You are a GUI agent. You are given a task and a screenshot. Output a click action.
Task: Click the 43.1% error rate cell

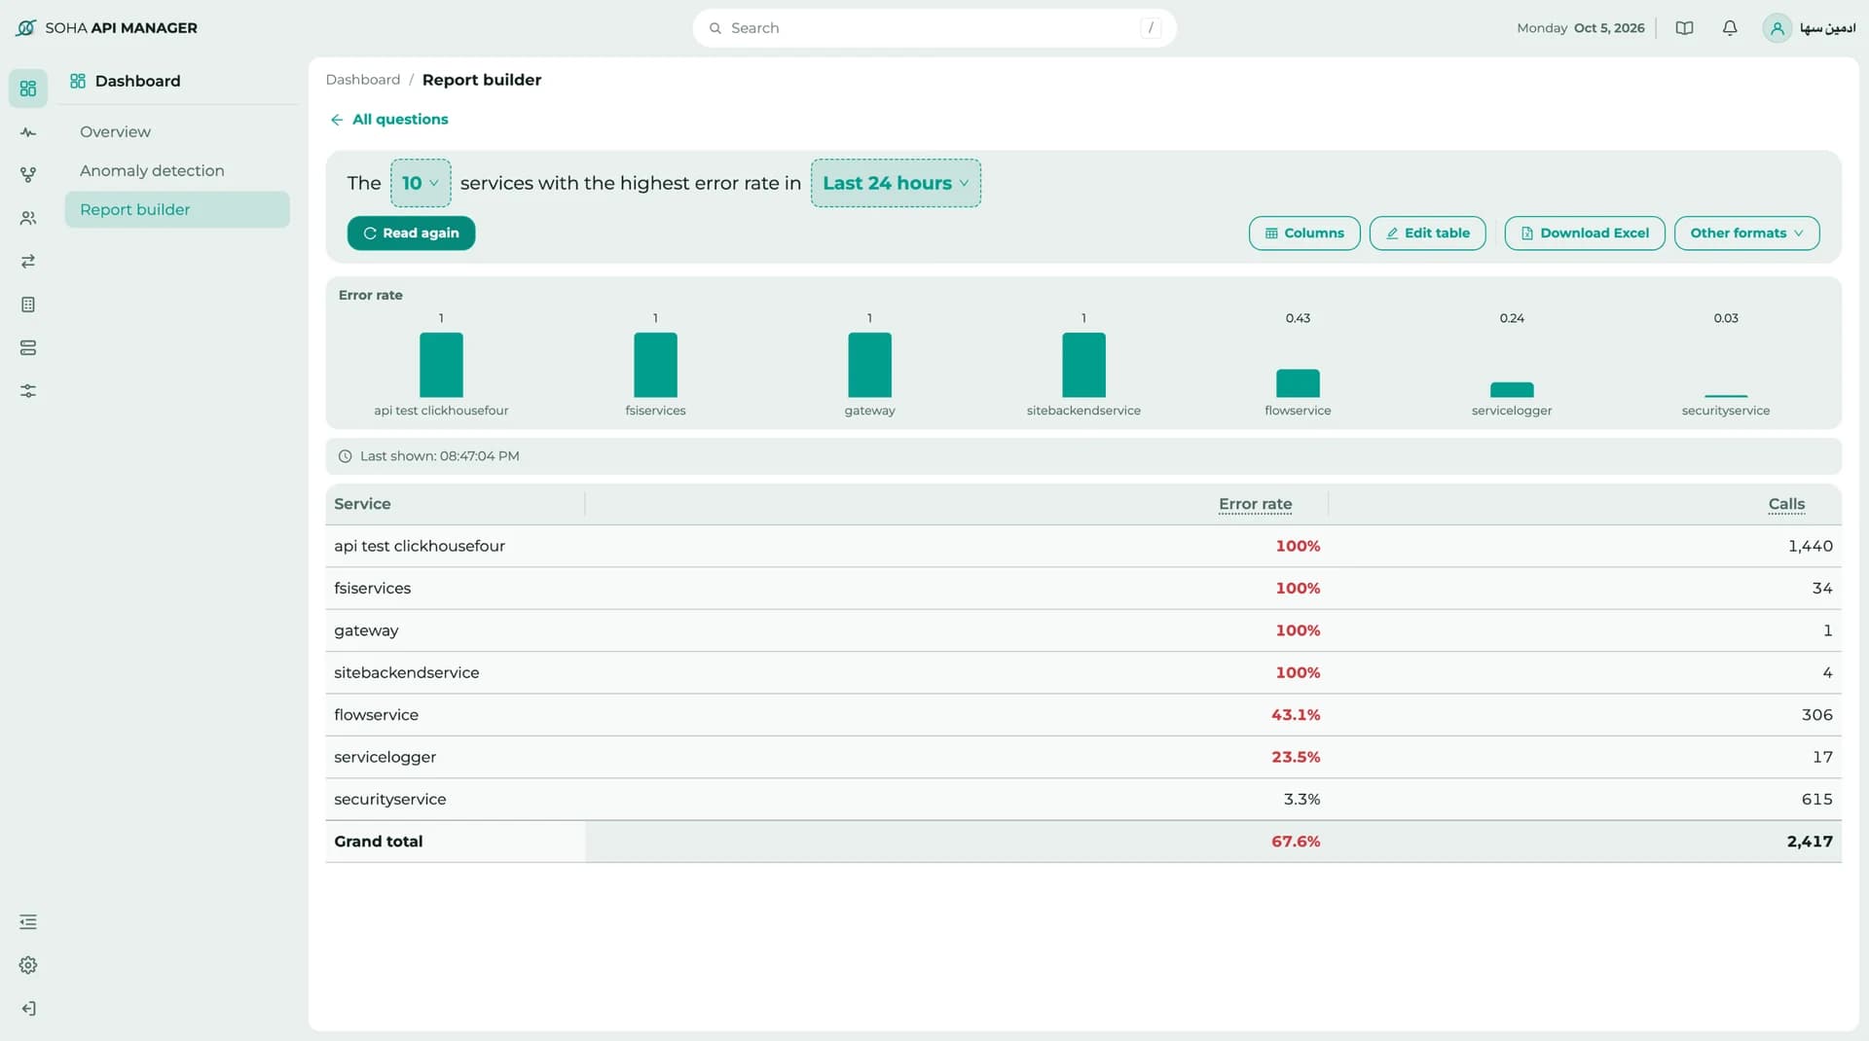tap(1296, 715)
